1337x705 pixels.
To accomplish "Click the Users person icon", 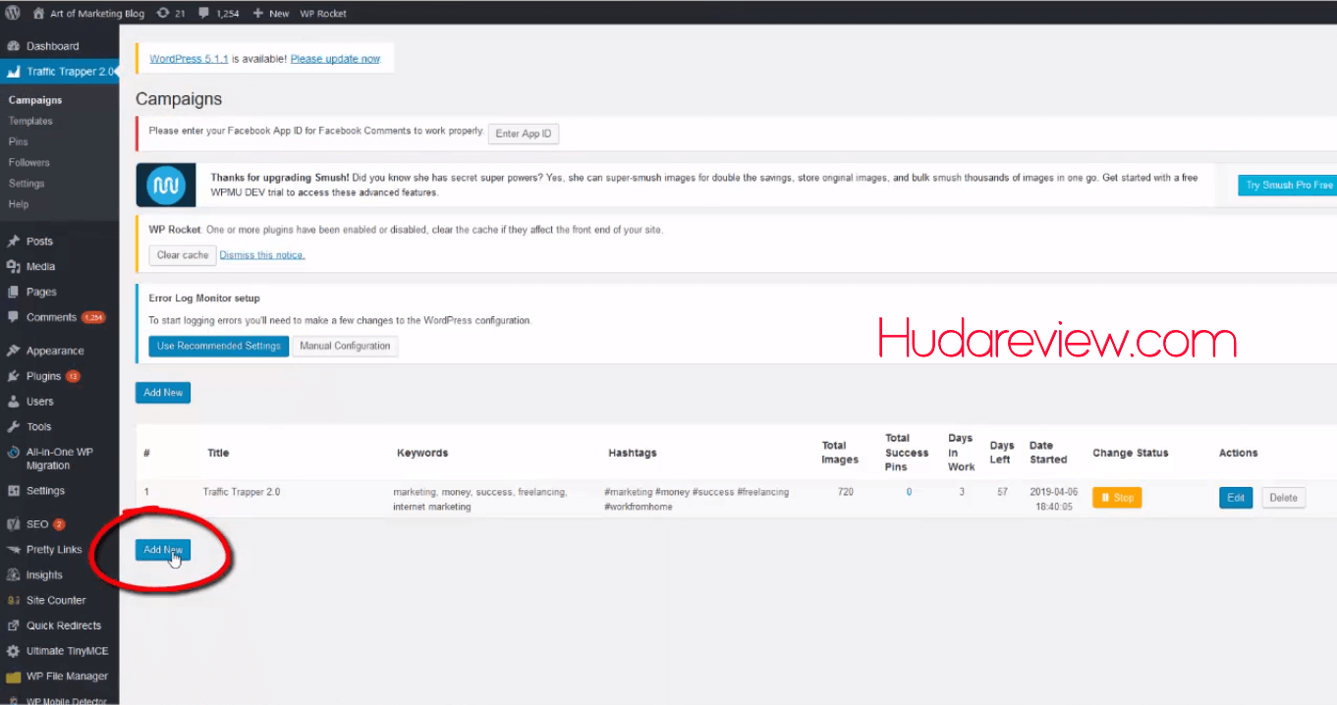I will pos(13,402).
